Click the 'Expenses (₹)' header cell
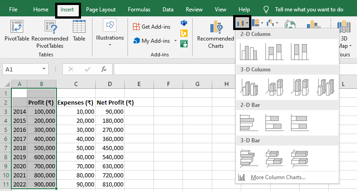 tap(76, 103)
